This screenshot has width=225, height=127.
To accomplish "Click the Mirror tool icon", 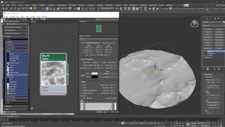I will [117, 9].
